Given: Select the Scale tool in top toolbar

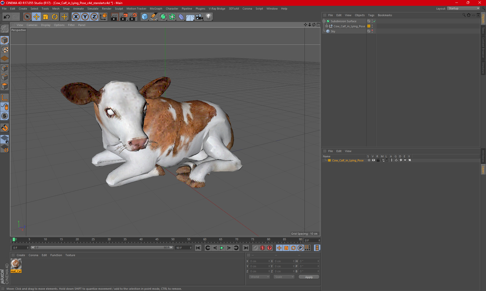Looking at the screenshot, I should tap(46, 17).
